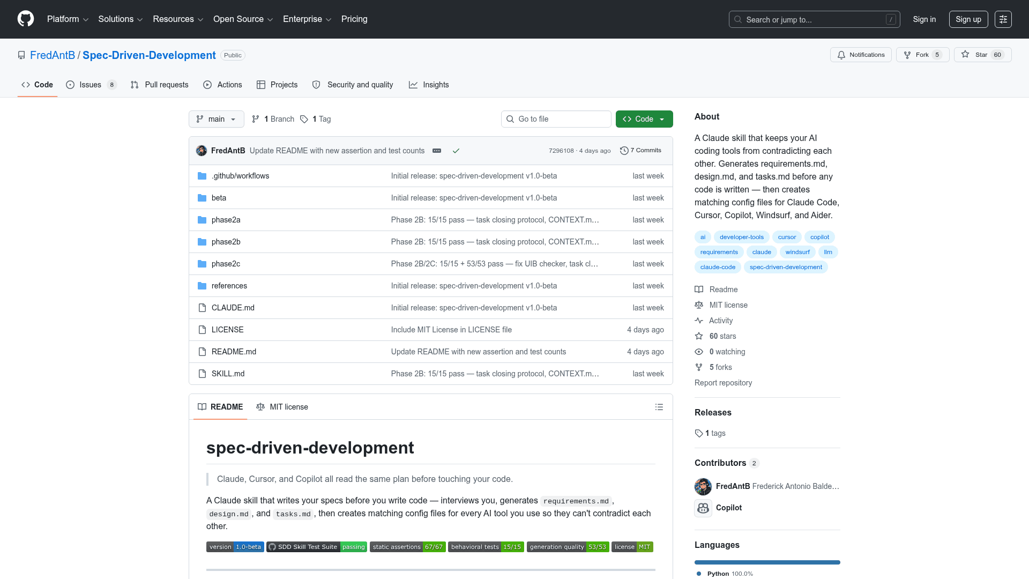1029x579 pixels.
Task: Click the CLAUDE.md file icon
Action: pos(202,308)
